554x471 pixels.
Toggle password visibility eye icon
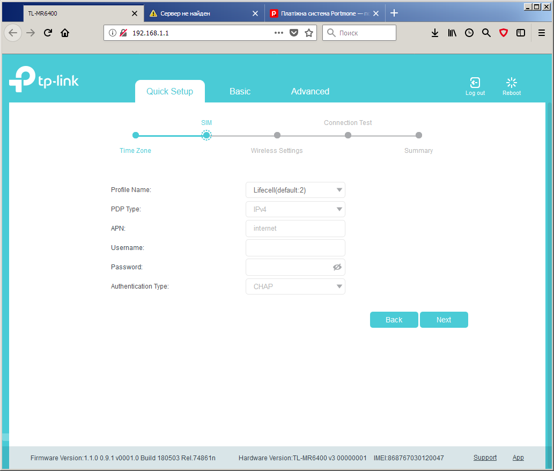click(337, 267)
